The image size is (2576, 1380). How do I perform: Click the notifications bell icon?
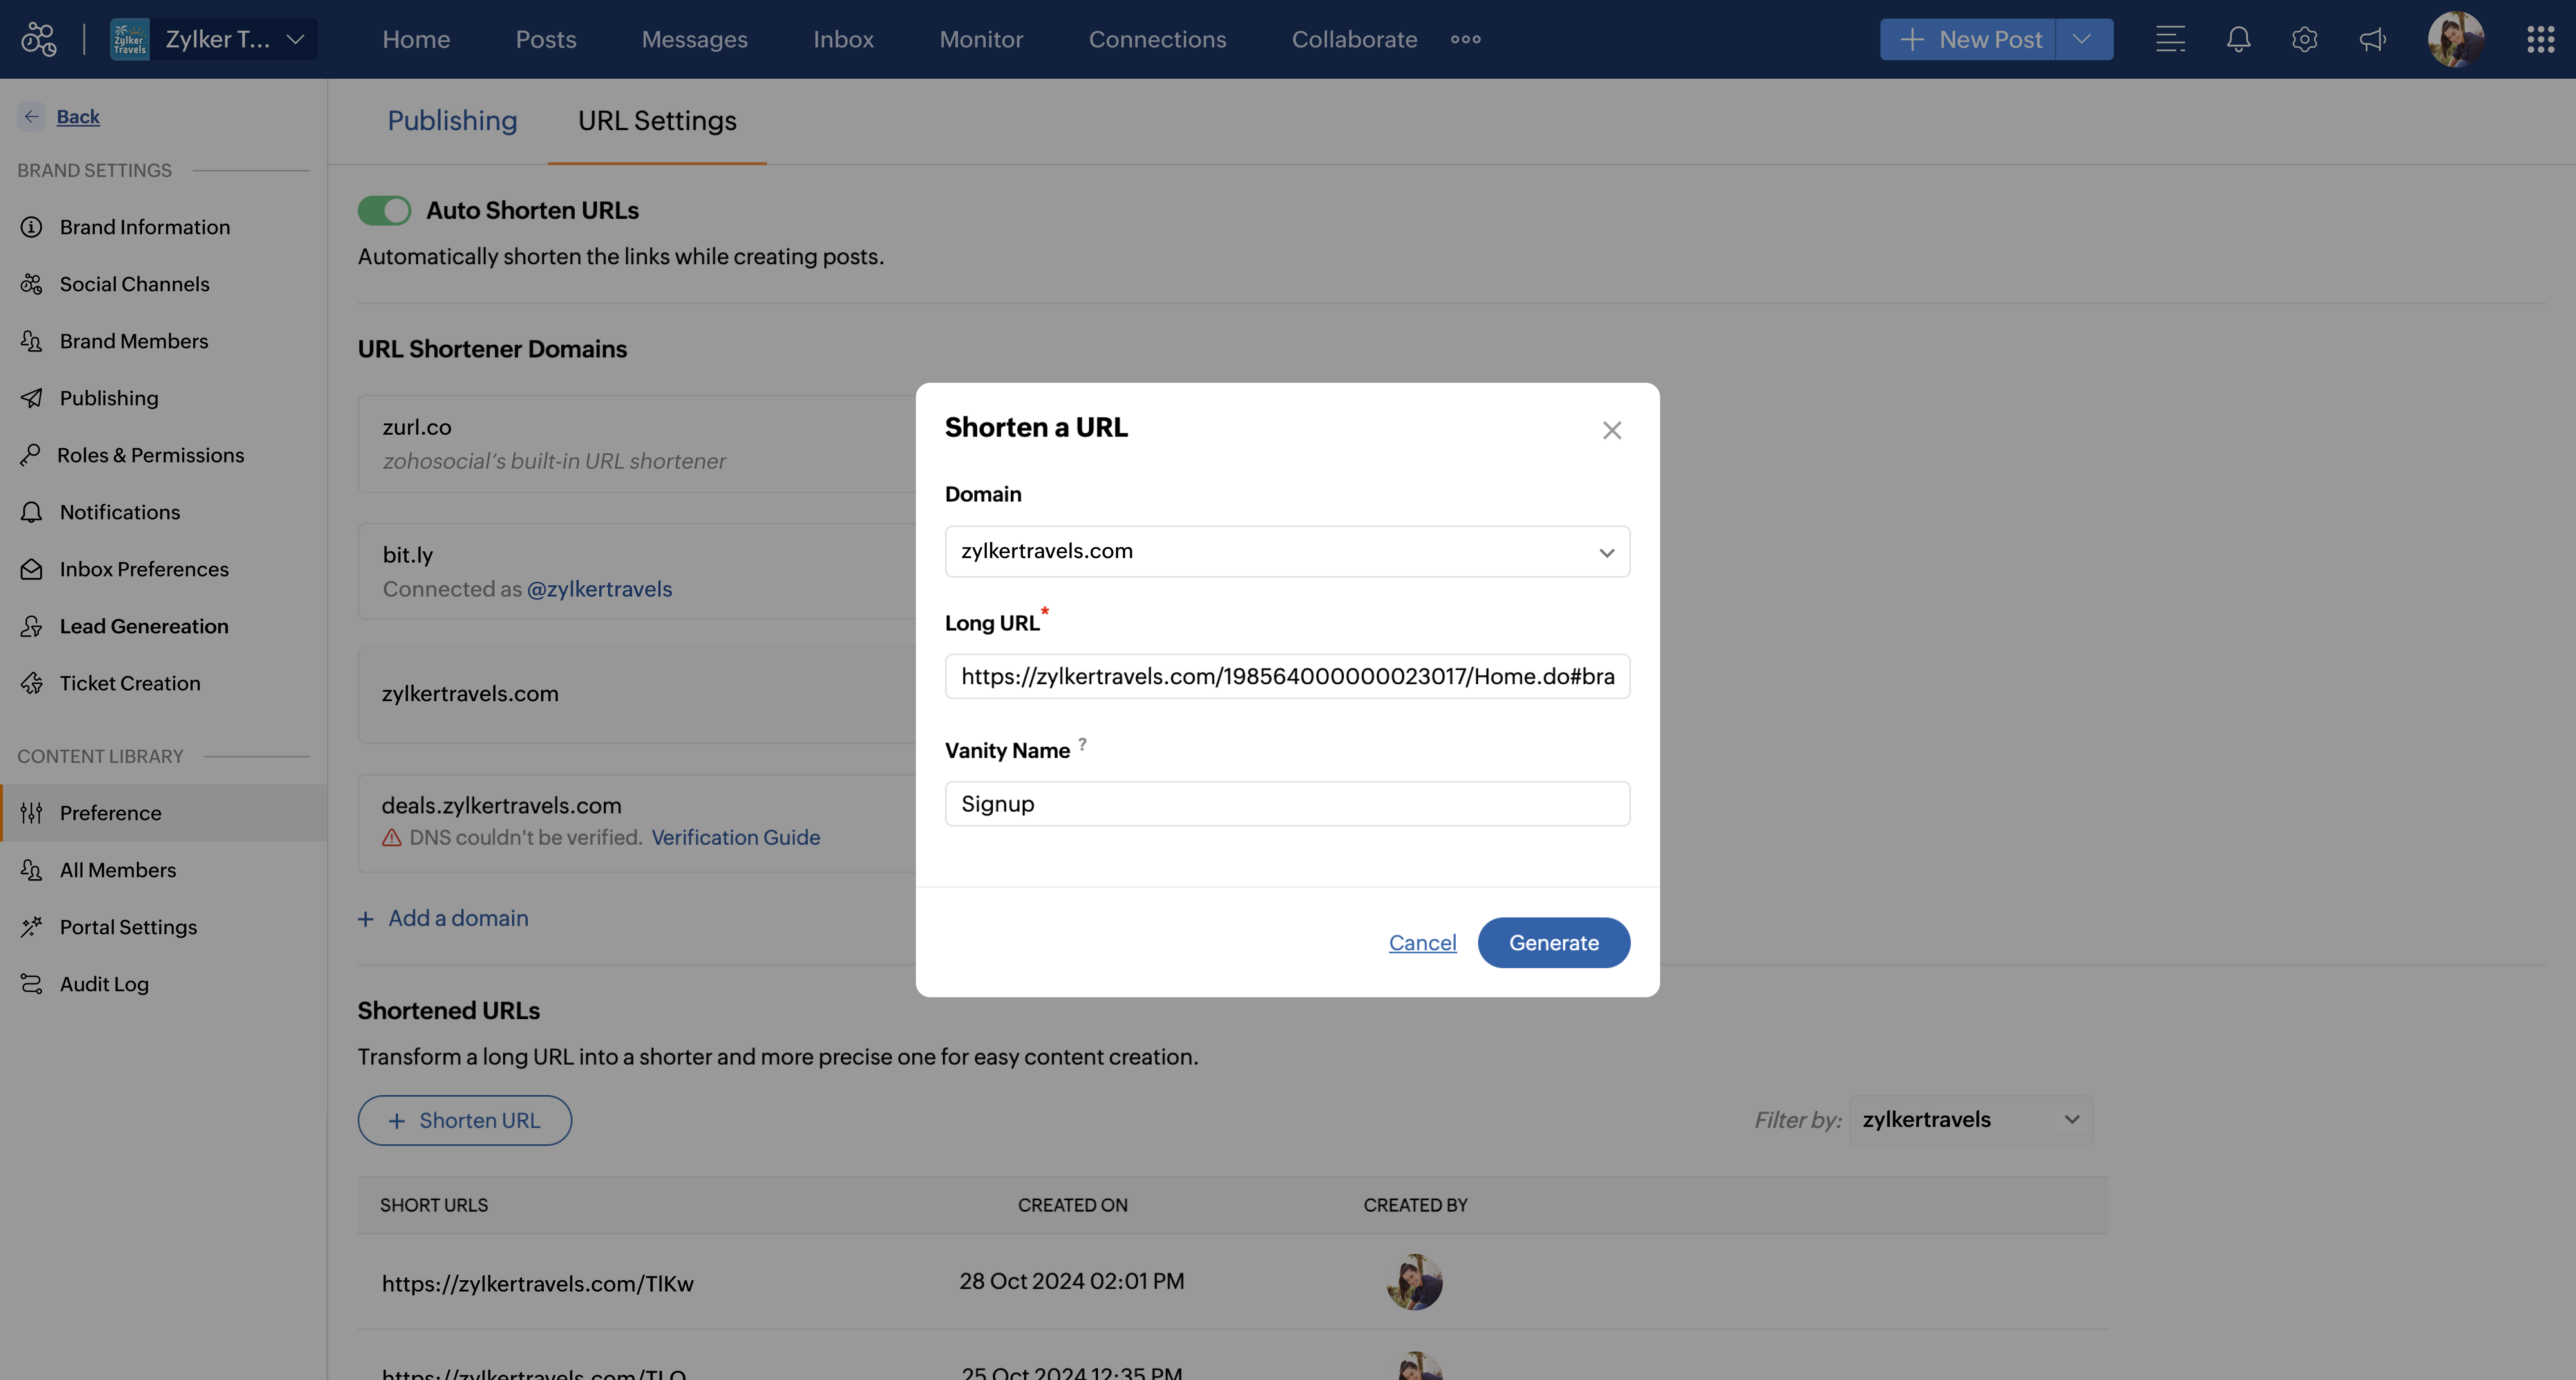click(2238, 39)
